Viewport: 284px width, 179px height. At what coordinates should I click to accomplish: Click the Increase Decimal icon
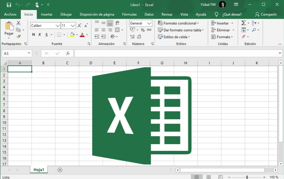(132, 37)
